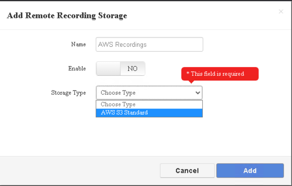Click the Cancel button

(187, 171)
